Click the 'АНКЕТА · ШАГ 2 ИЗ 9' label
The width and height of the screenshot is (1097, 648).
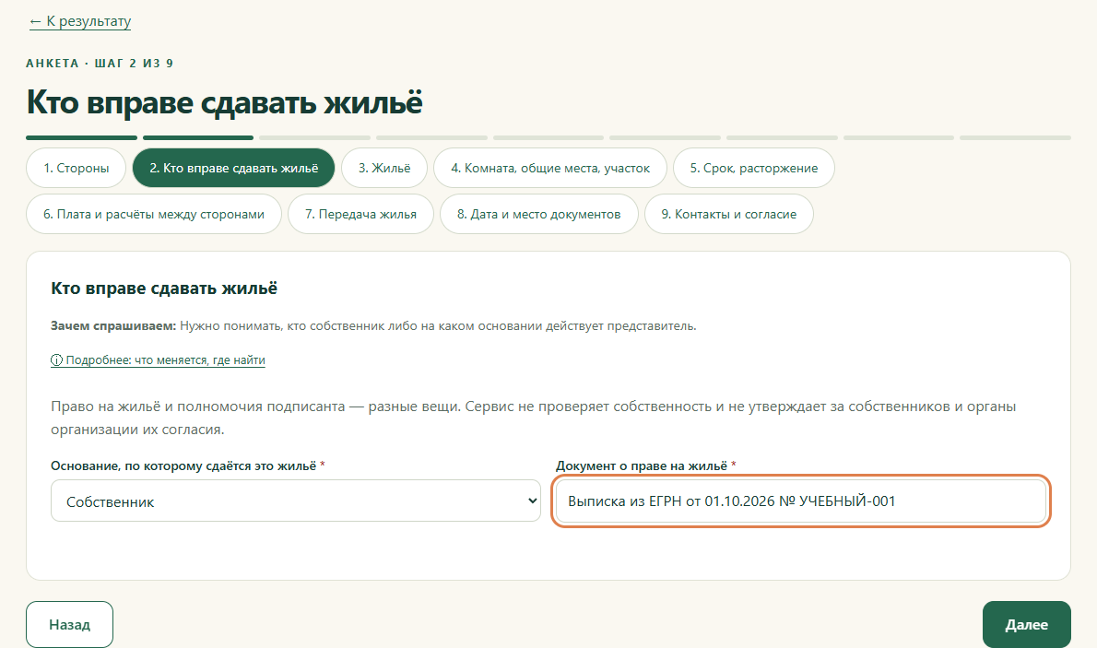tap(100, 63)
